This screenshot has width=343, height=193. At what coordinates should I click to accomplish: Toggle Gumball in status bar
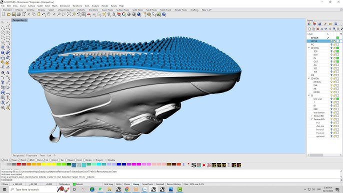tap(160, 184)
